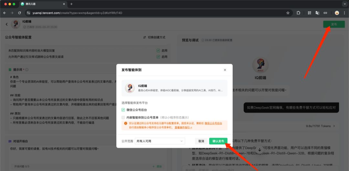349x171 pixels.
Task: Click the 公开范围 label
Action: (127, 141)
